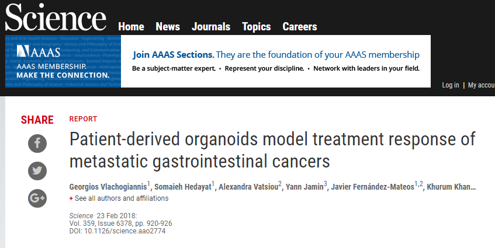Share article on Twitter

37,171
